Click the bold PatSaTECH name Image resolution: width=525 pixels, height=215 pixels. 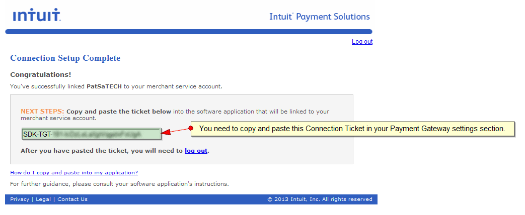tap(104, 86)
